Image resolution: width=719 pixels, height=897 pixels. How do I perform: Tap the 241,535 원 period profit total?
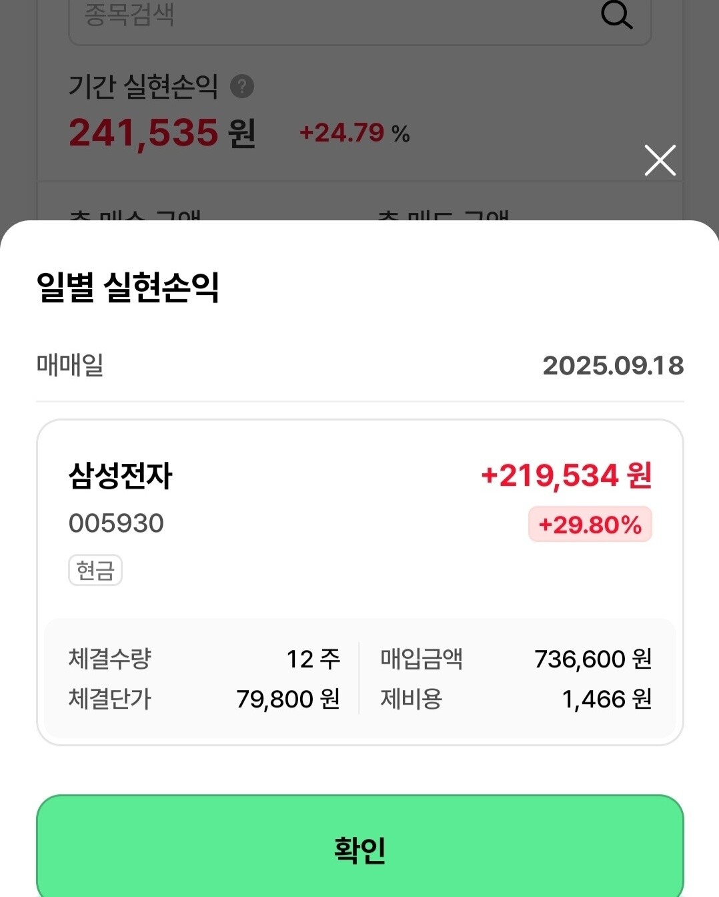162,132
